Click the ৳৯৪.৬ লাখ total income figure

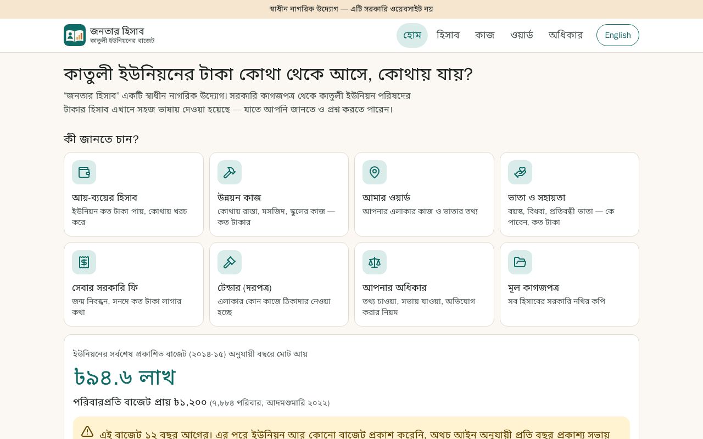coord(125,378)
